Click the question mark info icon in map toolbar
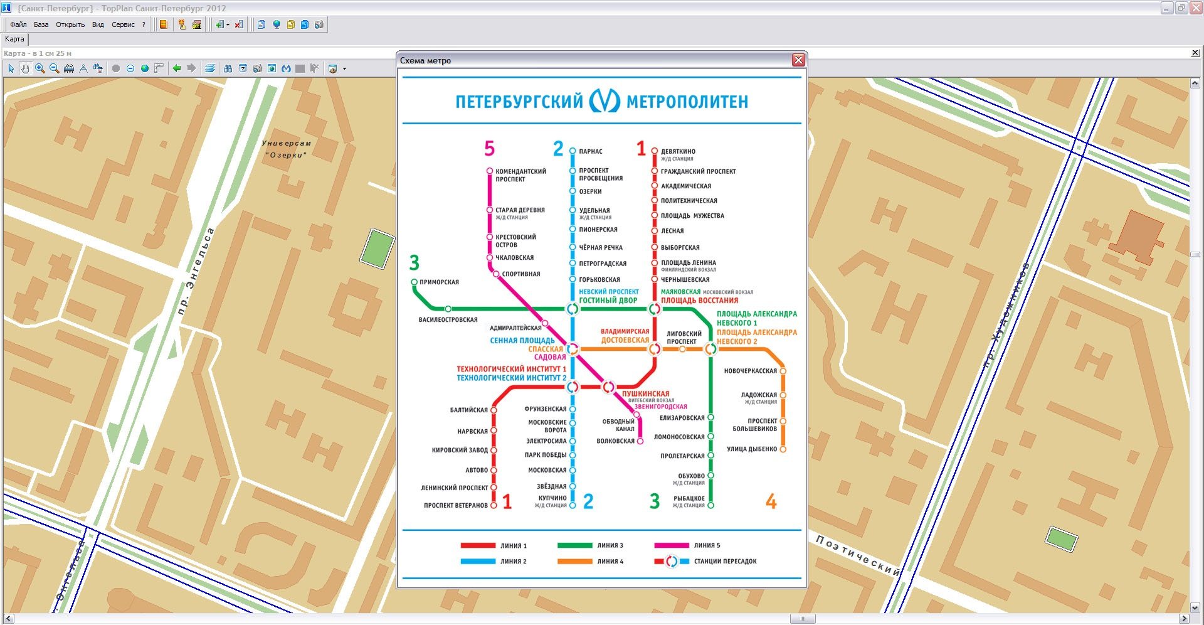Viewport: 1204px width, 625px height. pos(243,68)
